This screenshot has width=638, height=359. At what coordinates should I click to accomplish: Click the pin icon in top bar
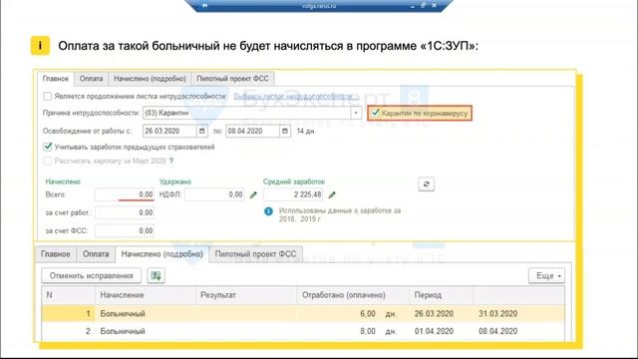pyautogui.click(x=204, y=5)
